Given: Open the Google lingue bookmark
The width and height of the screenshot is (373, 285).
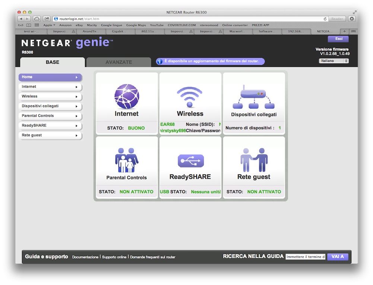Looking at the screenshot, I should pyautogui.click(x=111, y=25).
